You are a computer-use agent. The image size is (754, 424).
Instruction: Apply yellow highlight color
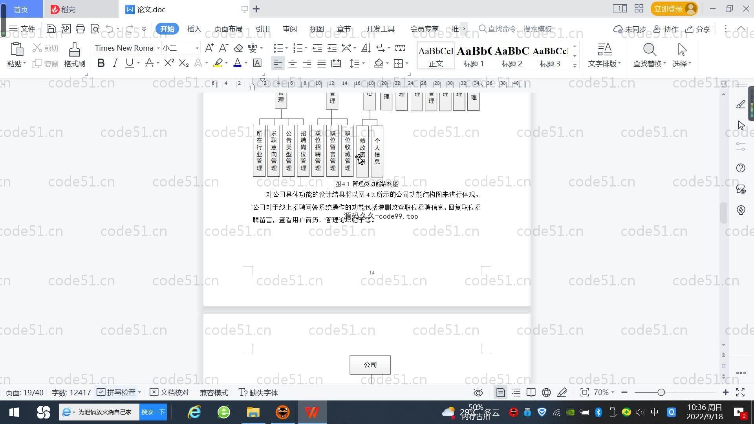(218, 63)
